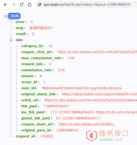Image resolution: width=137 pixels, height=145 pixels.
Task: View site information globe icon
Action: (40, 5)
